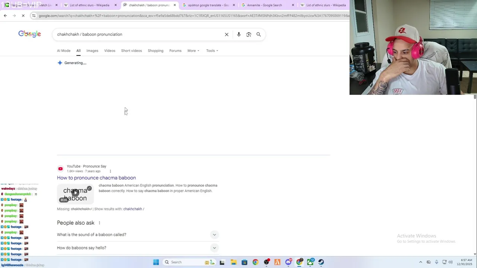Start voice search with the microphone icon
The width and height of the screenshot is (477, 268).
(239, 34)
